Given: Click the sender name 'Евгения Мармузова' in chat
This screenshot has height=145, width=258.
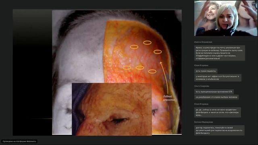Looking at the screenshot, I should pyautogui.click(x=203, y=122).
